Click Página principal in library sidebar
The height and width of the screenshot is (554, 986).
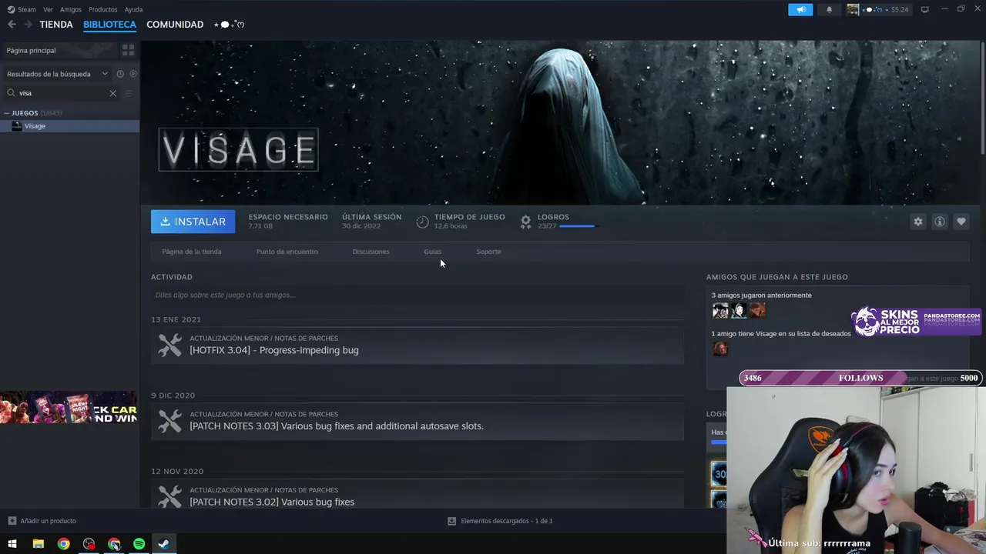[x=59, y=50]
